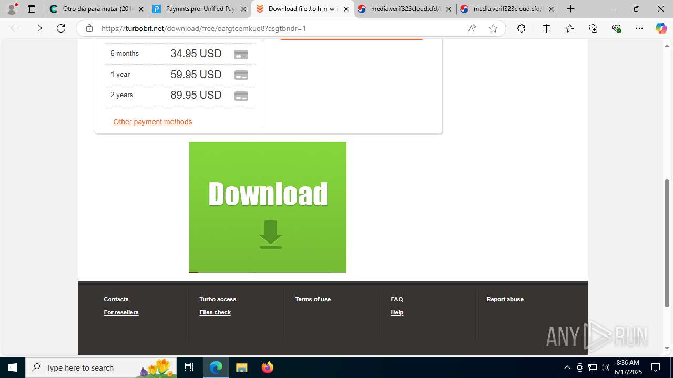Select the 34.95 USD price
Screen dimensions: 673x378
(196, 54)
